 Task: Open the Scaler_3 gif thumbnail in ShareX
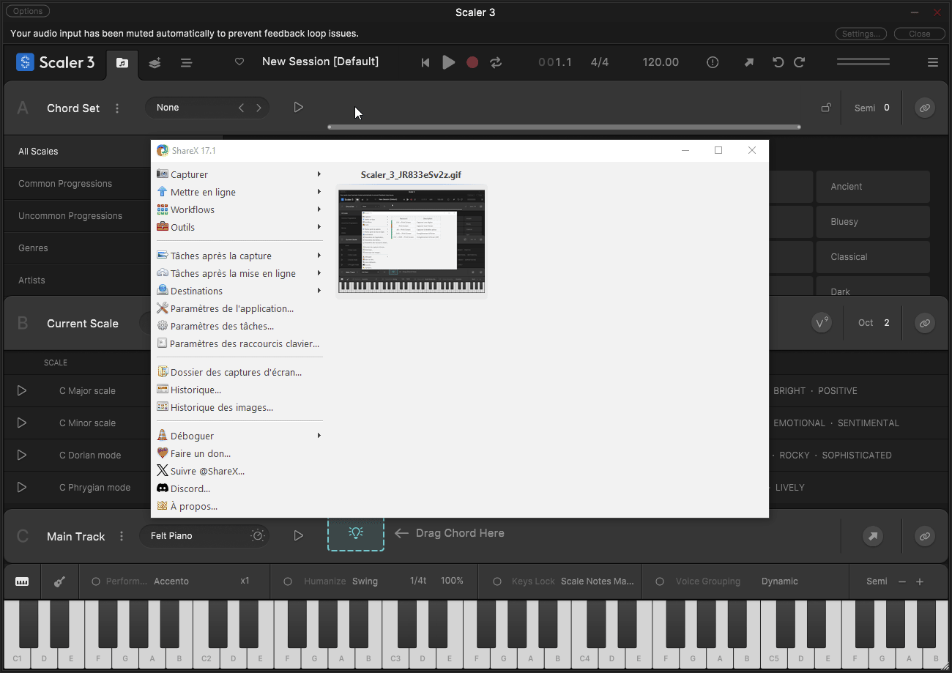[412, 241]
